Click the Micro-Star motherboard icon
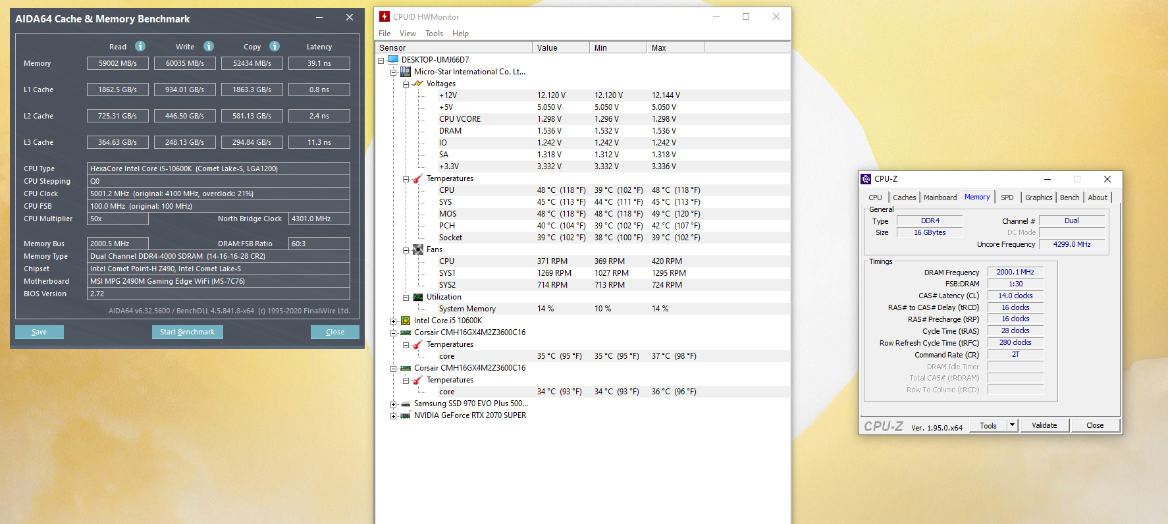The height and width of the screenshot is (524, 1168). 406,71
